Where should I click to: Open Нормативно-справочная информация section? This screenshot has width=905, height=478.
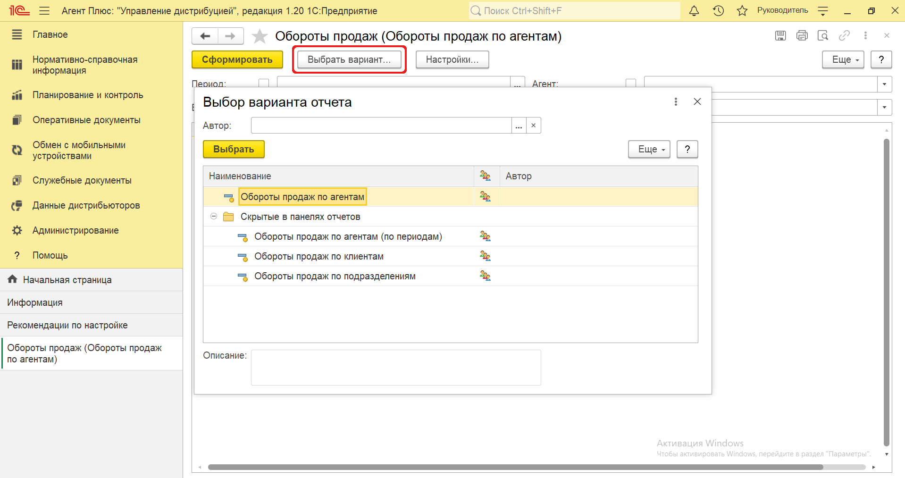coord(91,65)
